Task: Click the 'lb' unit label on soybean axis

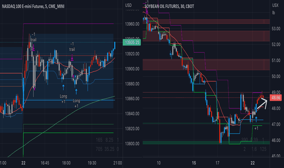Action: click(x=274, y=13)
